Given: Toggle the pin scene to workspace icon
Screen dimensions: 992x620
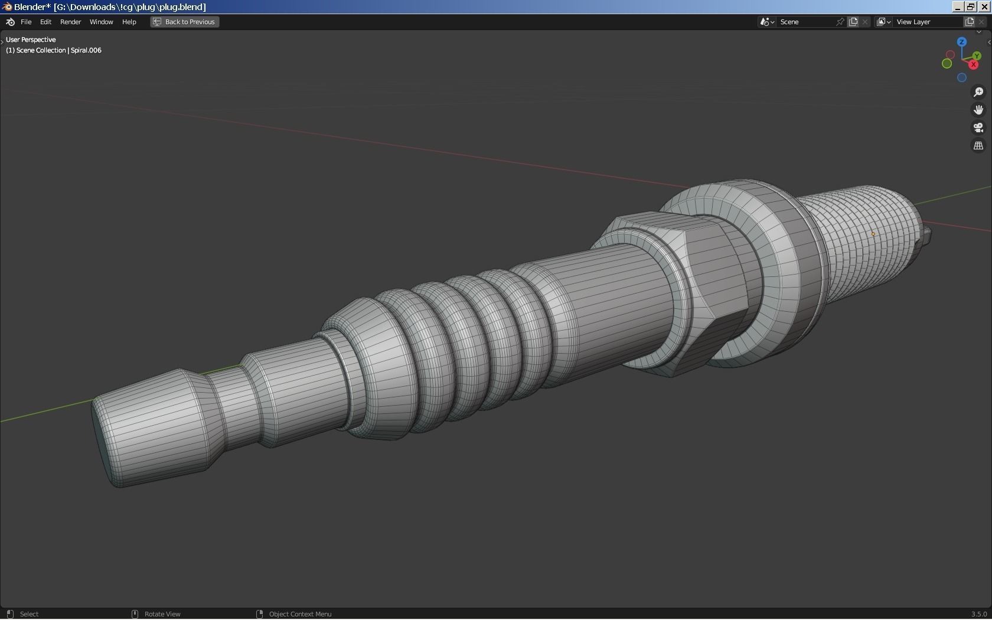Looking at the screenshot, I should (x=840, y=22).
